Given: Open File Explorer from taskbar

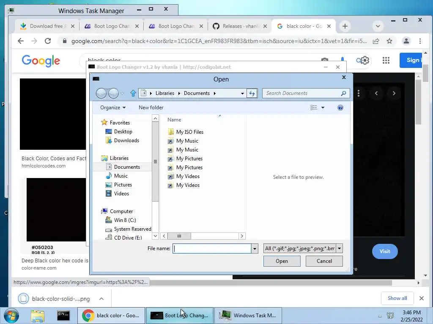Looking at the screenshot, I should pos(37,316).
